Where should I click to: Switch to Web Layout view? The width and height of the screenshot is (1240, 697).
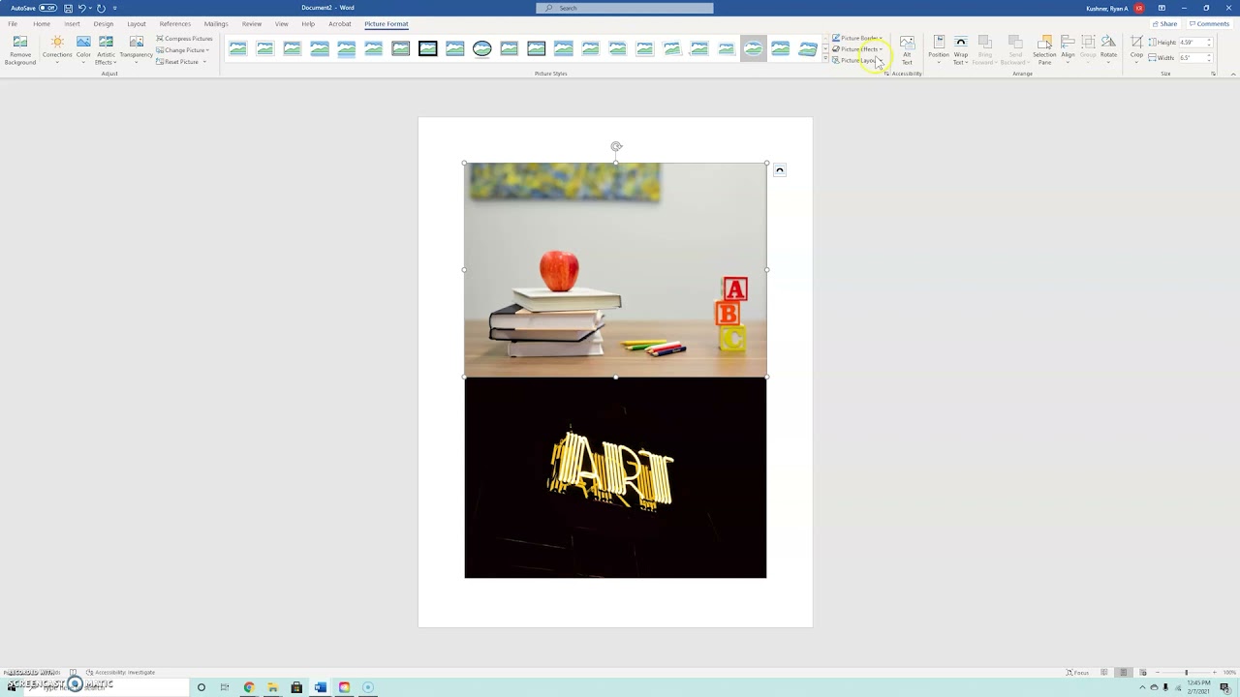1142,672
